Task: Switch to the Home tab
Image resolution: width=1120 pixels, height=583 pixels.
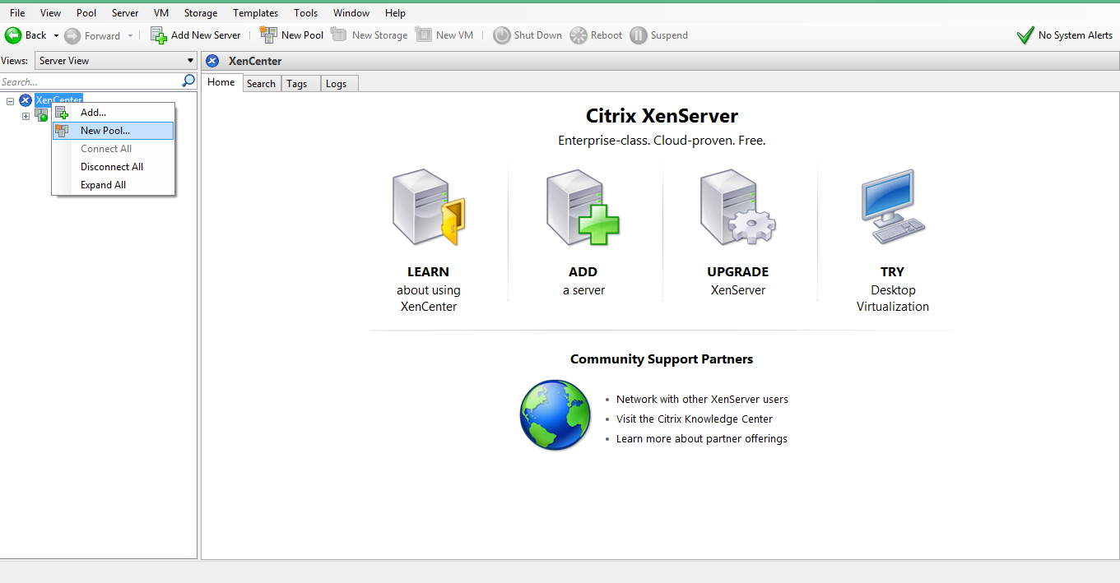Action: (x=221, y=82)
